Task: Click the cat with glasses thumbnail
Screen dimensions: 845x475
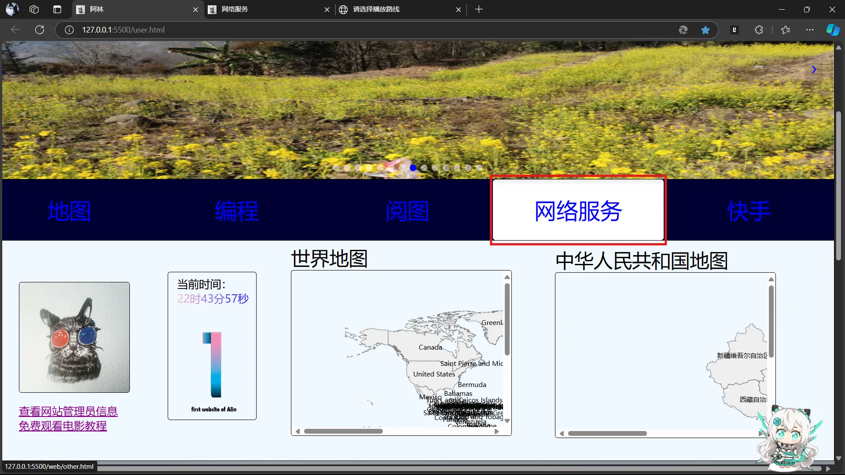Action: click(74, 337)
